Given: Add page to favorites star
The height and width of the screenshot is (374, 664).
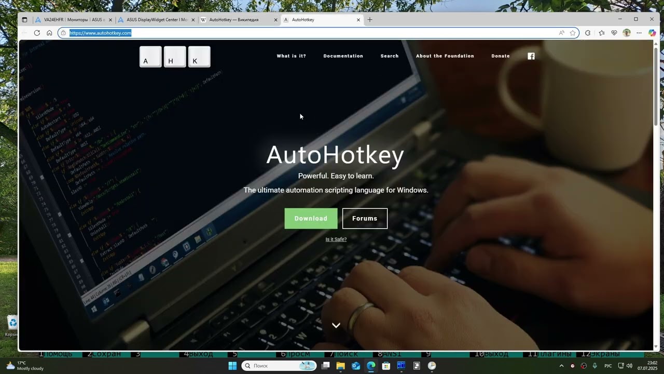Looking at the screenshot, I should pos(573,33).
